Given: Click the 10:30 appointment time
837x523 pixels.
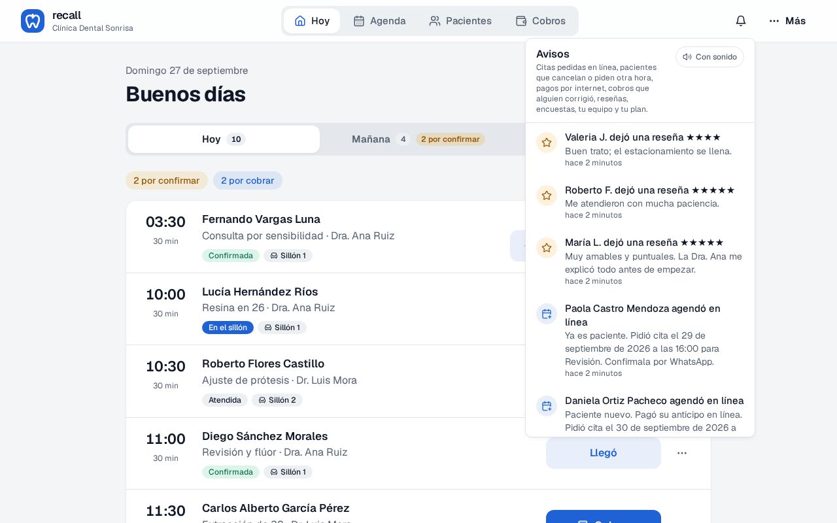Looking at the screenshot, I should [165, 366].
